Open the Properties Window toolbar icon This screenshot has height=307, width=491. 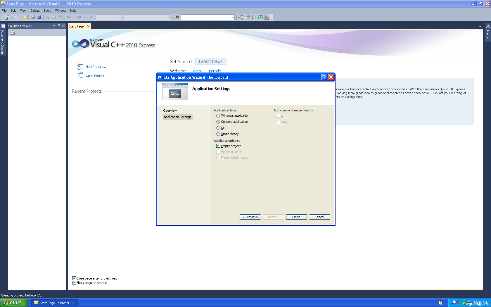click(247, 17)
